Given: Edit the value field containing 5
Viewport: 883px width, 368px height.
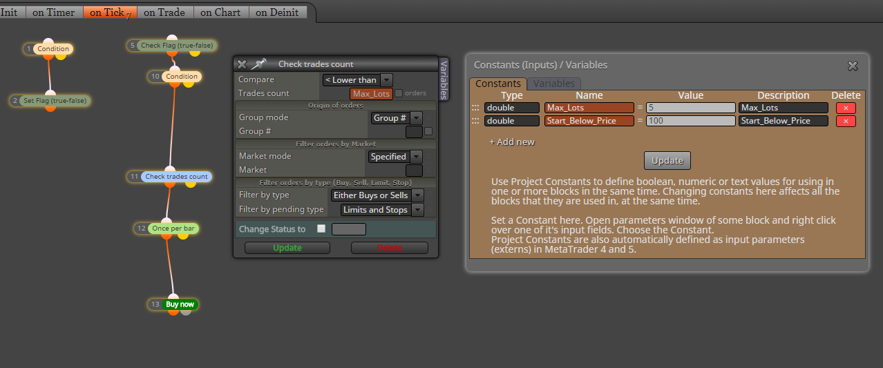Looking at the screenshot, I should click(691, 108).
